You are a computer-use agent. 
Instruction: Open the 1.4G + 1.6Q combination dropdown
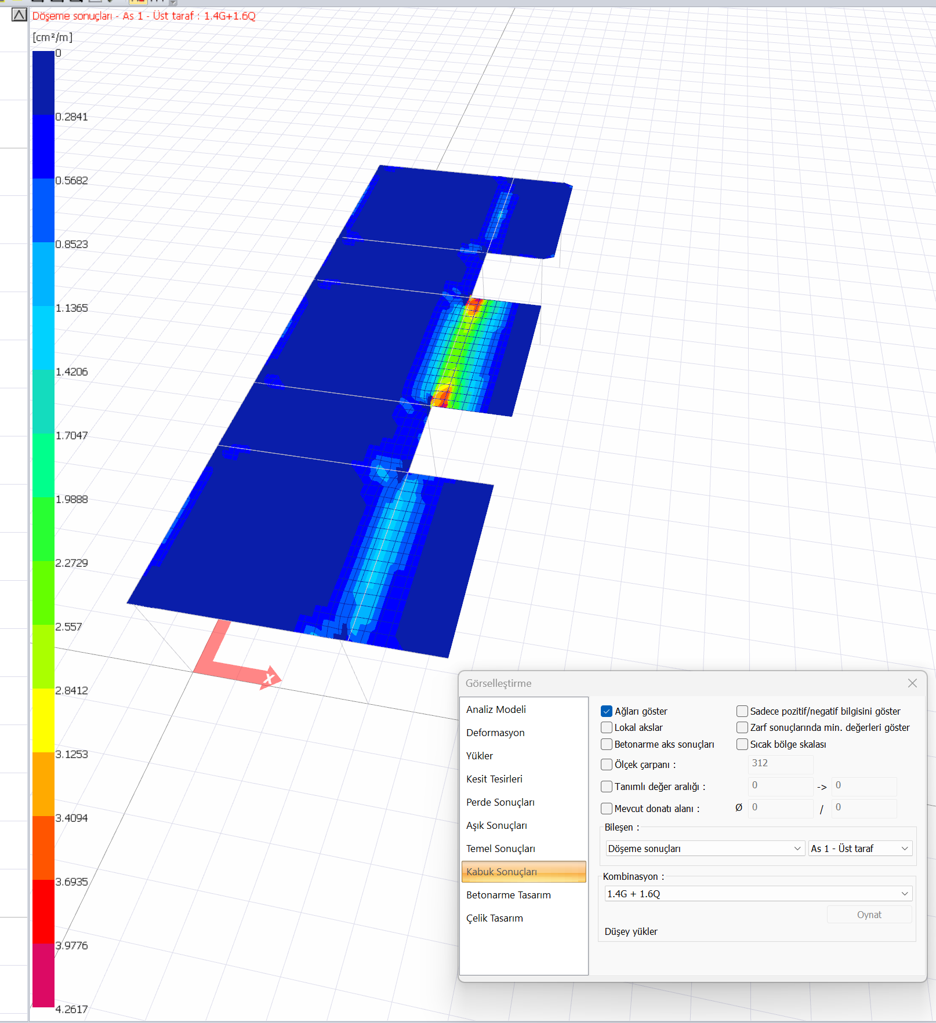click(758, 894)
